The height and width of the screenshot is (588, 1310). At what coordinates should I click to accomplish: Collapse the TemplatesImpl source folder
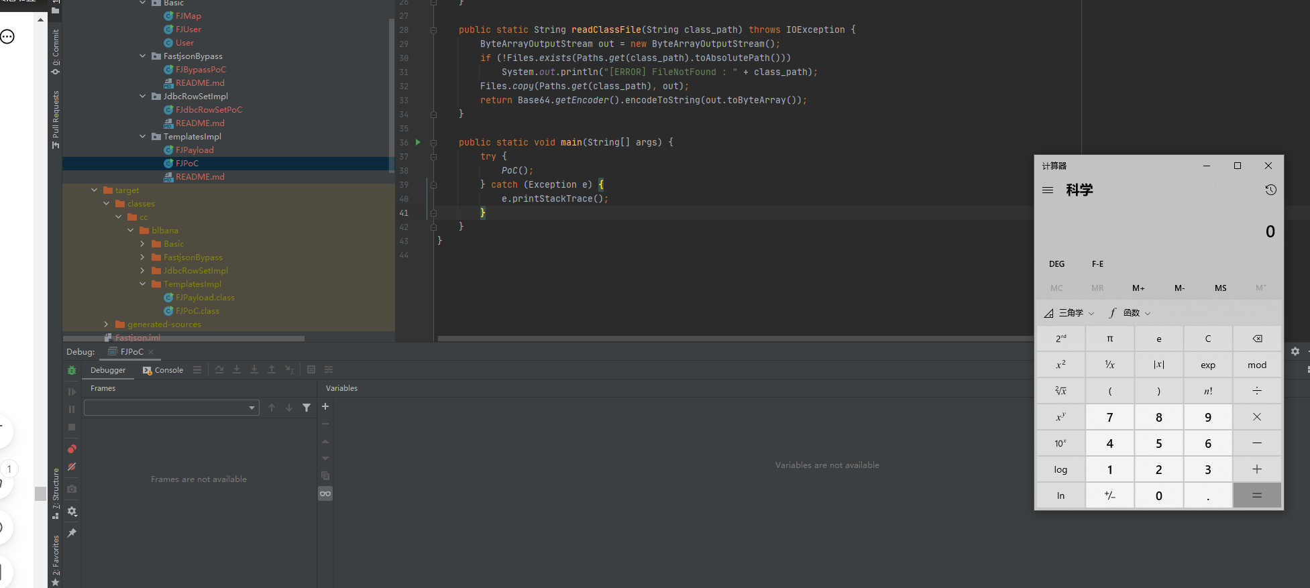(x=142, y=137)
